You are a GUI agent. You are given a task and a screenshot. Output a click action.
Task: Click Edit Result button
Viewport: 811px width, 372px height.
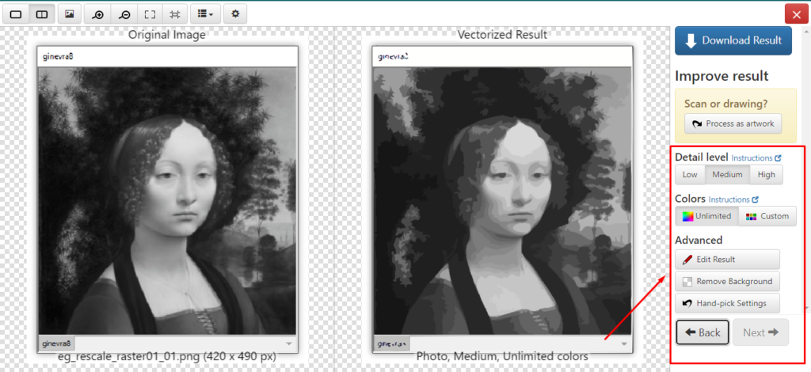(x=727, y=260)
